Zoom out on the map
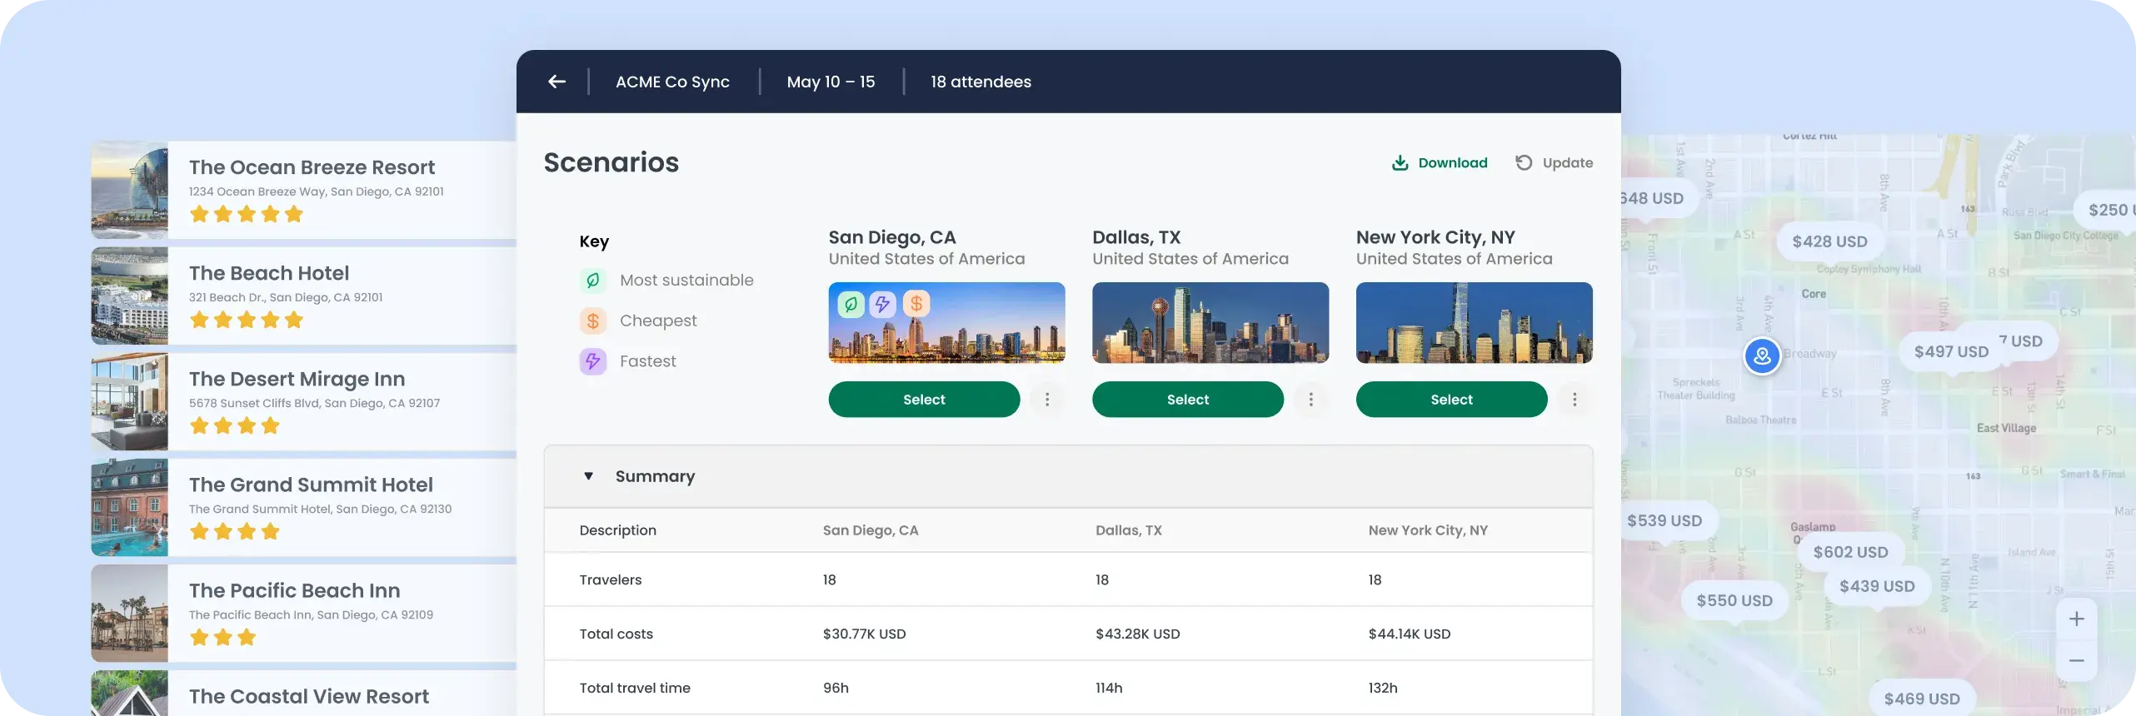This screenshot has width=2136, height=716. click(x=2076, y=661)
